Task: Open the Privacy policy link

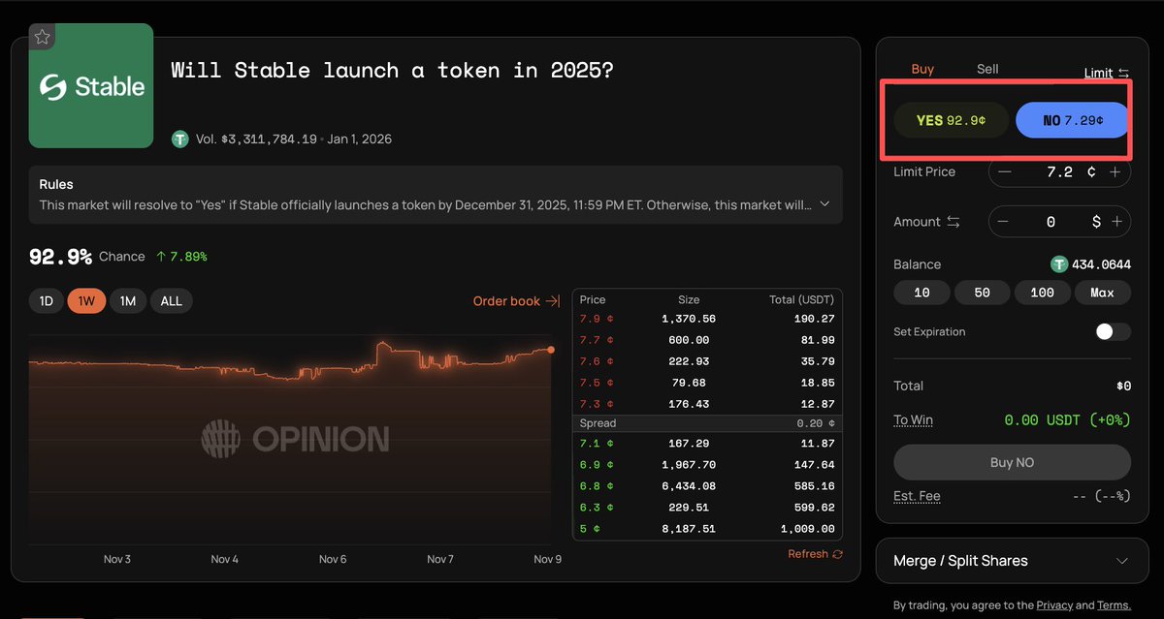Action: coord(1054,604)
